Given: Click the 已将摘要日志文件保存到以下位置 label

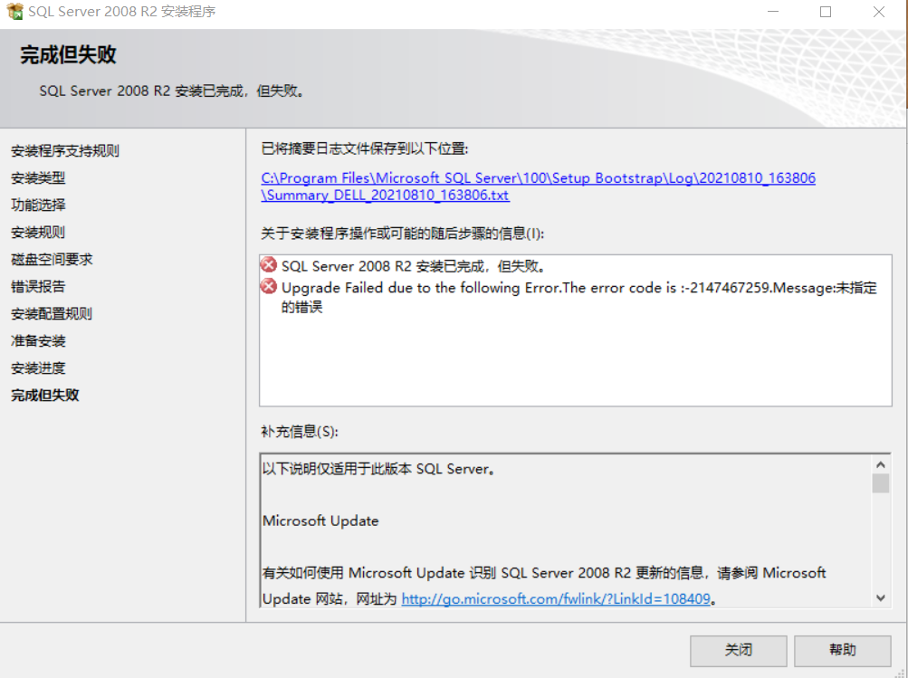Looking at the screenshot, I should [365, 148].
